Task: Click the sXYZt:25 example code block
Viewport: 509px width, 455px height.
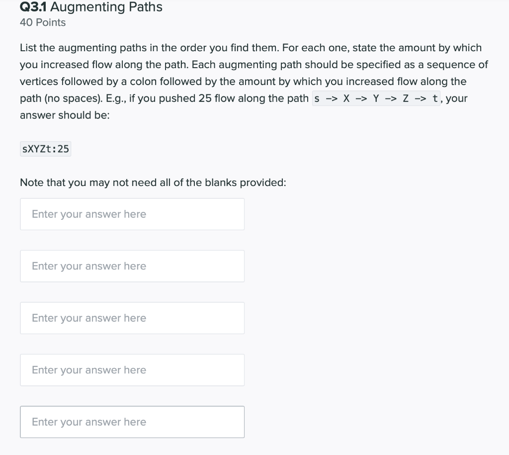Action: [x=45, y=149]
